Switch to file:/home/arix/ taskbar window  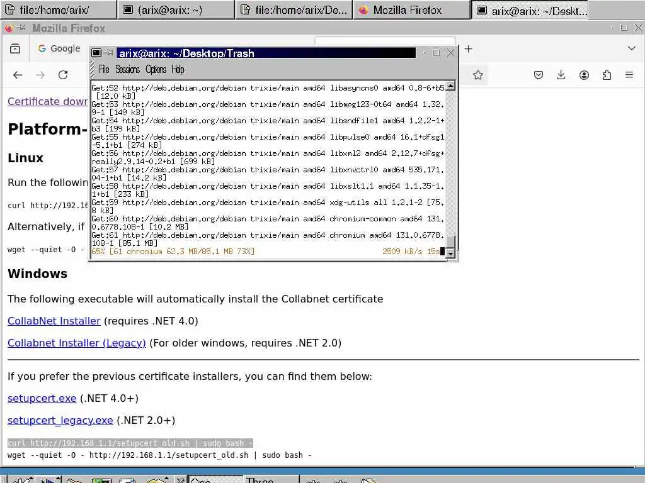pos(59,10)
